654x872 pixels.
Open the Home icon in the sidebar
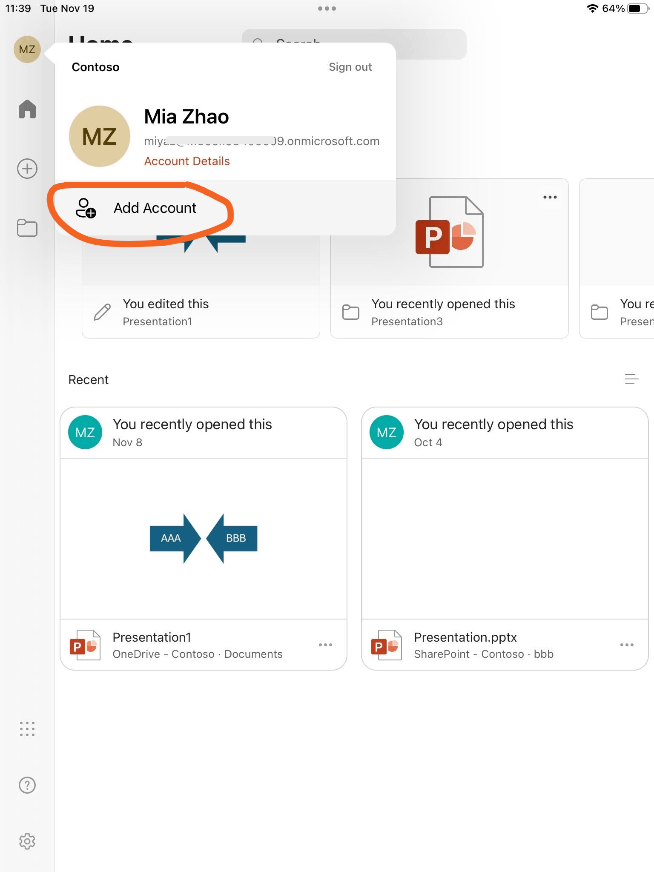coord(27,109)
